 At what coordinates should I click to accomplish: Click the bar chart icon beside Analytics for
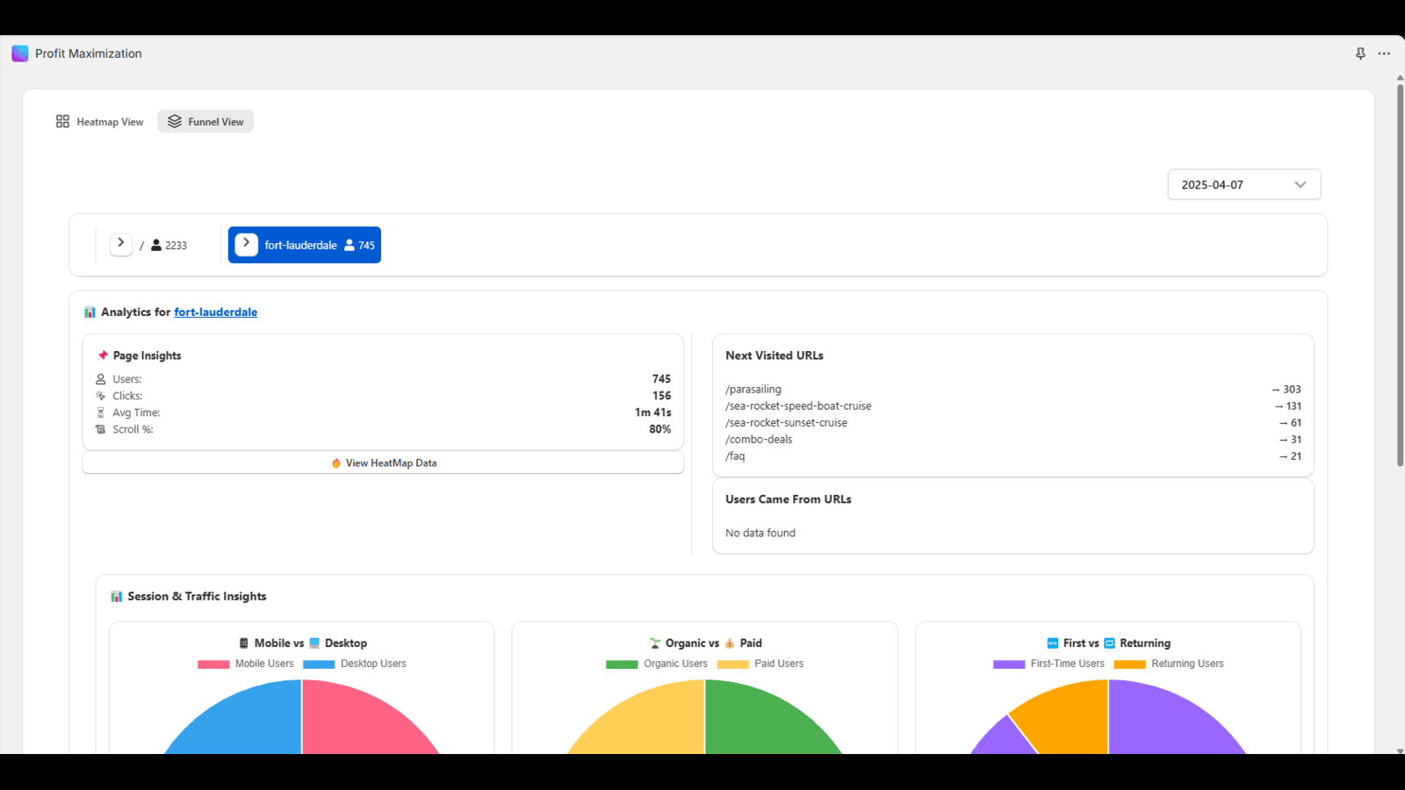point(90,312)
